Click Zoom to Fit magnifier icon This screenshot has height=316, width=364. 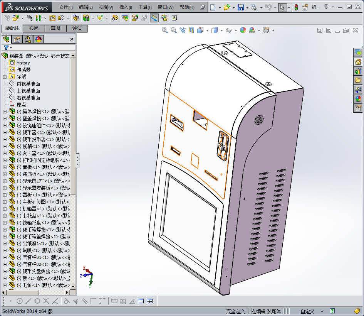(x=164, y=30)
